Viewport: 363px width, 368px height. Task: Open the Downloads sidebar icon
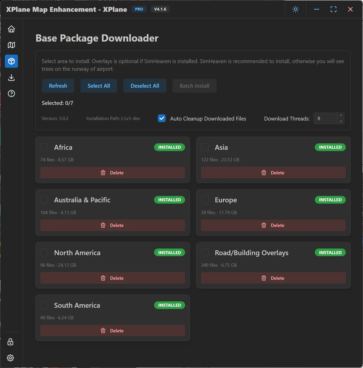click(x=11, y=77)
